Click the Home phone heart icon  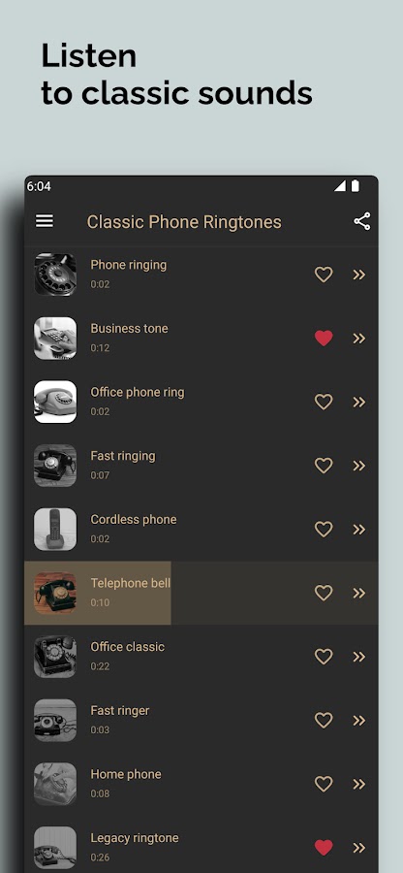point(324,784)
